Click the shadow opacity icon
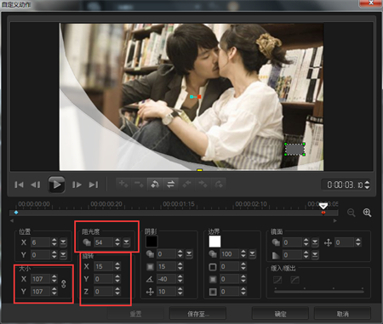Image resolution: width=383 pixels, height=324 pixels. coord(150,254)
